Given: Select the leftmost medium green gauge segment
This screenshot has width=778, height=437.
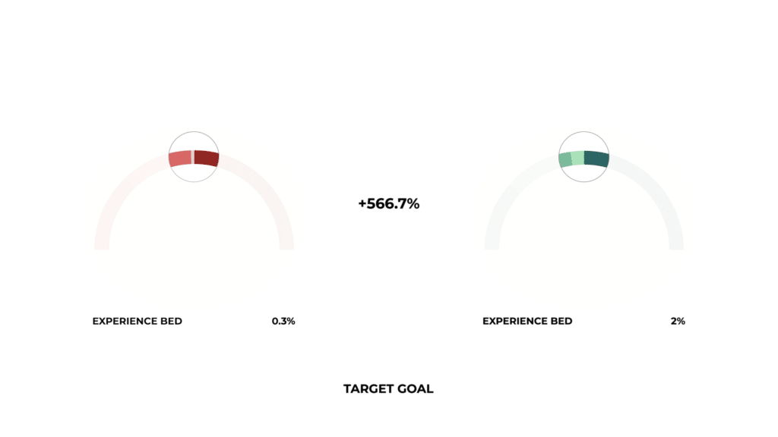Looking at the screenshot, I should pyautogui.click(x=565, y=160).
